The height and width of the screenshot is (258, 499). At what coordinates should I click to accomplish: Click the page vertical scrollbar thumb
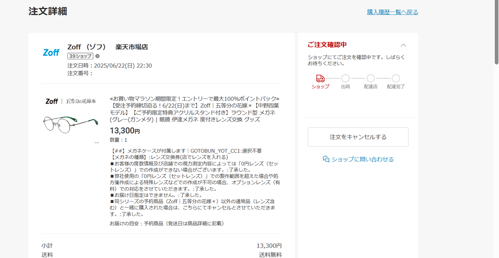click(496, 32)
